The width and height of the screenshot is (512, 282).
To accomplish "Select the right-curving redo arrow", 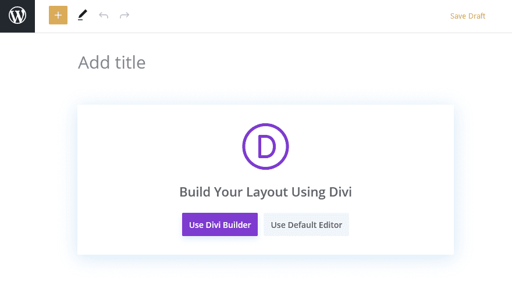I will pos(125,15).
